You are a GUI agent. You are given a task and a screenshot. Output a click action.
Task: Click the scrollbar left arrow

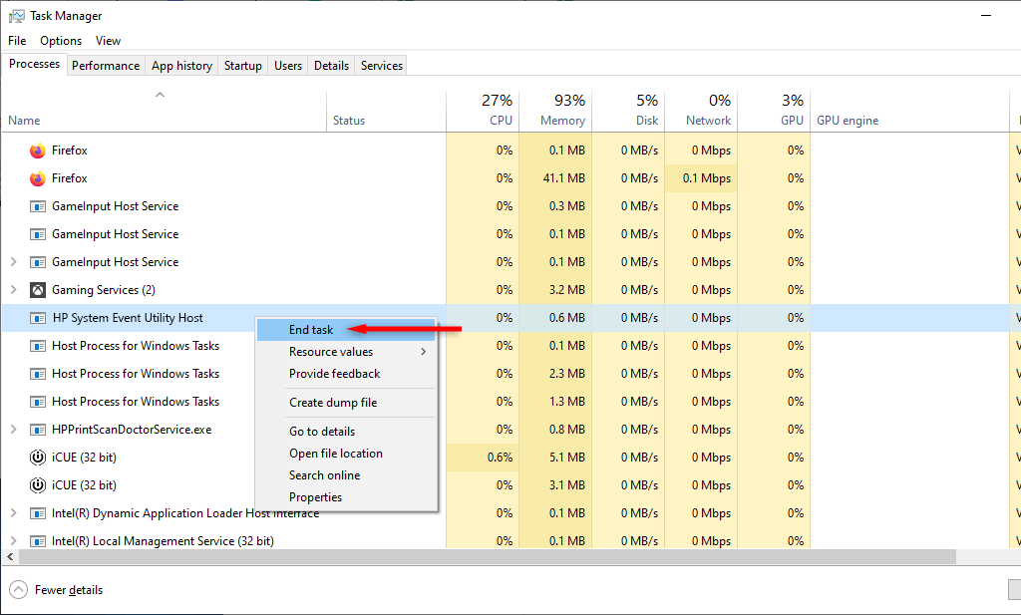(x=7, y=557)
